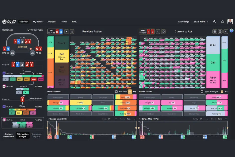The height and width of the screenshot is (157, 235).
Task: Select the Top Pair 45% hand class
Action: pyautogui.click(x=149, y=108)
